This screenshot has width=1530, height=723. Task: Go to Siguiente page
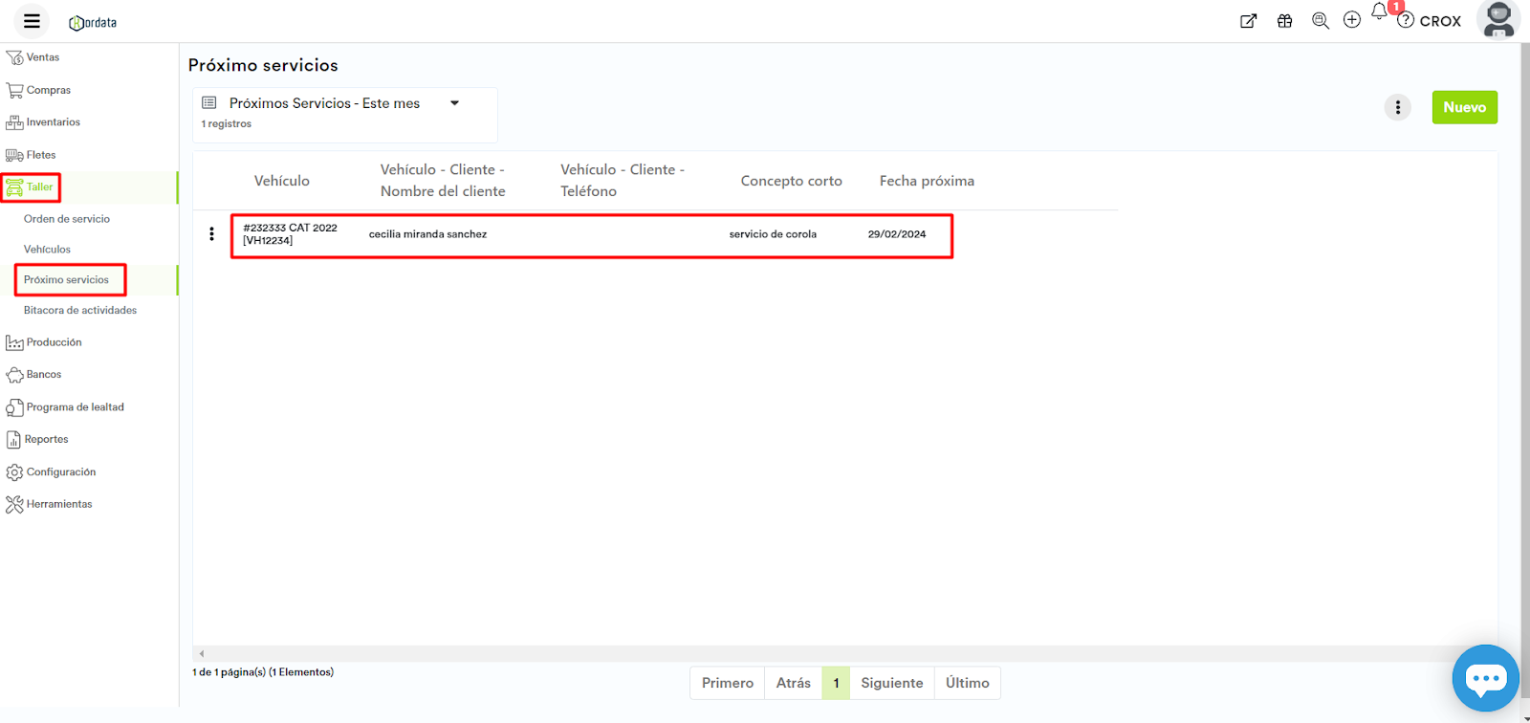pos(891,683)
